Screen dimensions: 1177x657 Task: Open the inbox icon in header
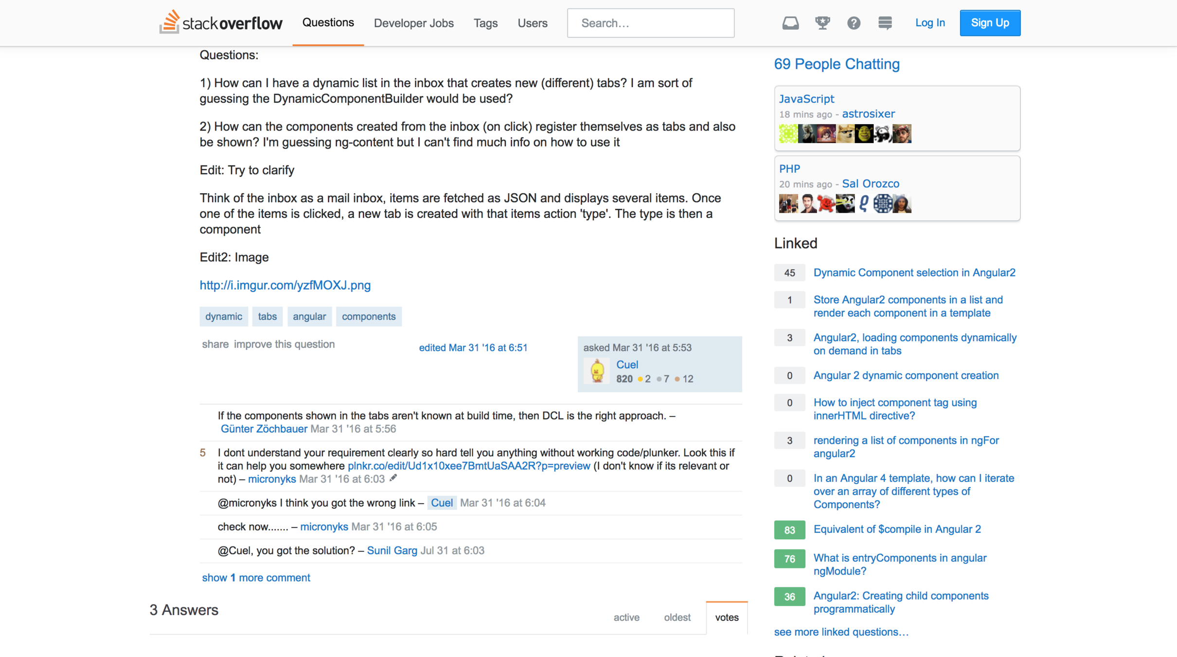click(x=790, y=23)
